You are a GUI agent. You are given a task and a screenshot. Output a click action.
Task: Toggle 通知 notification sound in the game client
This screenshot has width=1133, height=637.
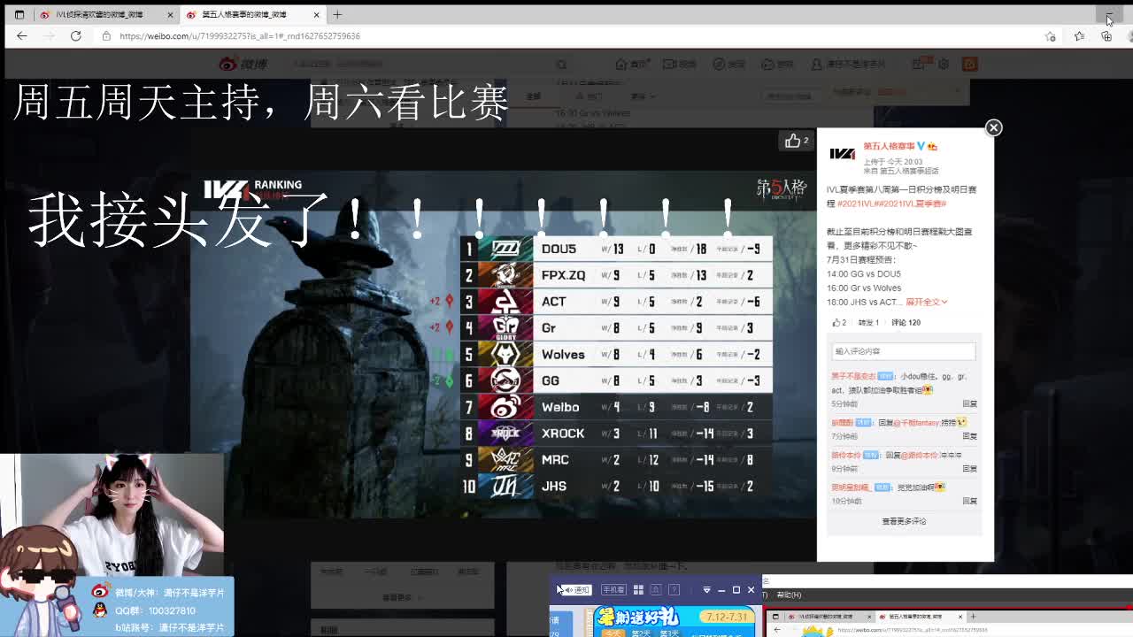click(575, 588)
